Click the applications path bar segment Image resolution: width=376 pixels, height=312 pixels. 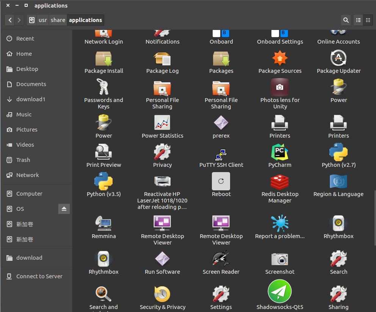85,20
